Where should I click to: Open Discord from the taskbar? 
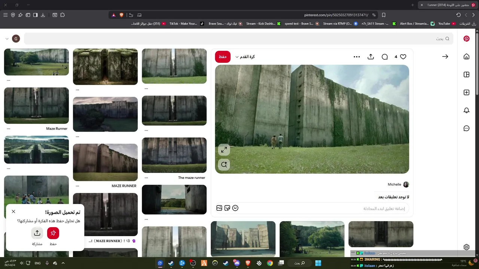click(x=237, y=263)
